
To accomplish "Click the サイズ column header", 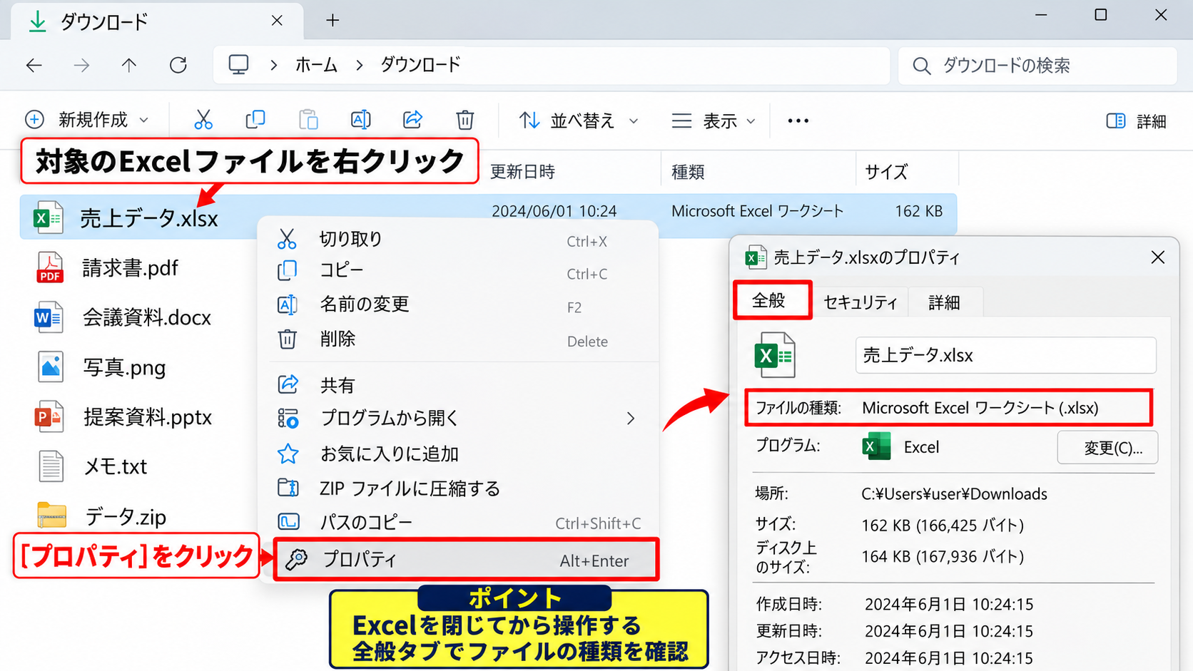I will point(887,172).
